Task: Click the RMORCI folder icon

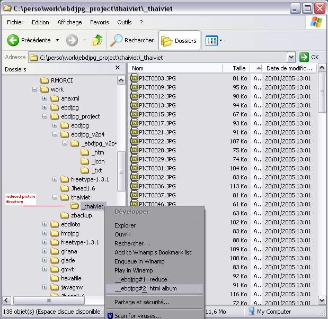Action: (x=45, y=80)
